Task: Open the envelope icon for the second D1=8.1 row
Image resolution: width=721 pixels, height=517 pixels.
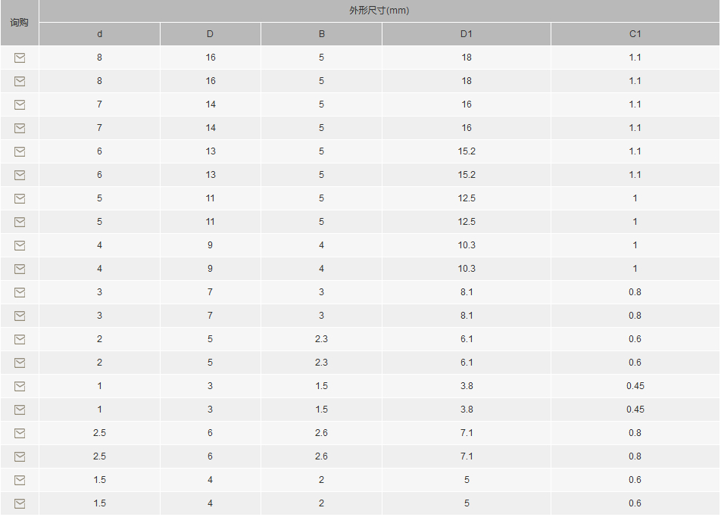Action: coord(20,316)
